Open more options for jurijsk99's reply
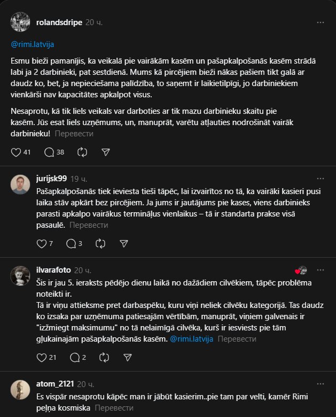Viewport: 336px width, 417px height. pos(320,178)
